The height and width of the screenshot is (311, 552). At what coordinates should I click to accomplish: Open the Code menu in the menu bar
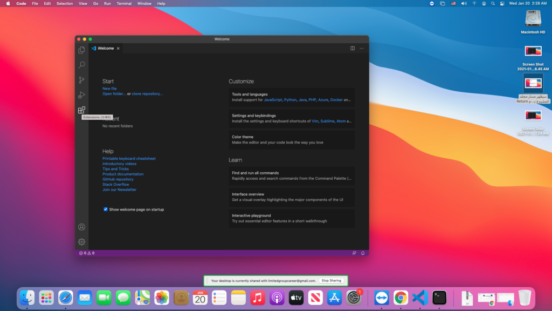click(x=21, y=4)
